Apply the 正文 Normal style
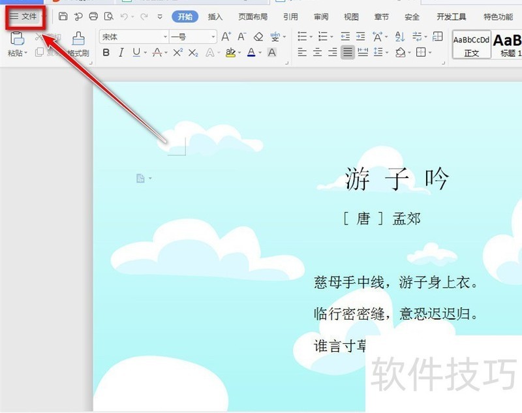Viewport: 522px width, 413px height. tap(471, 44)
